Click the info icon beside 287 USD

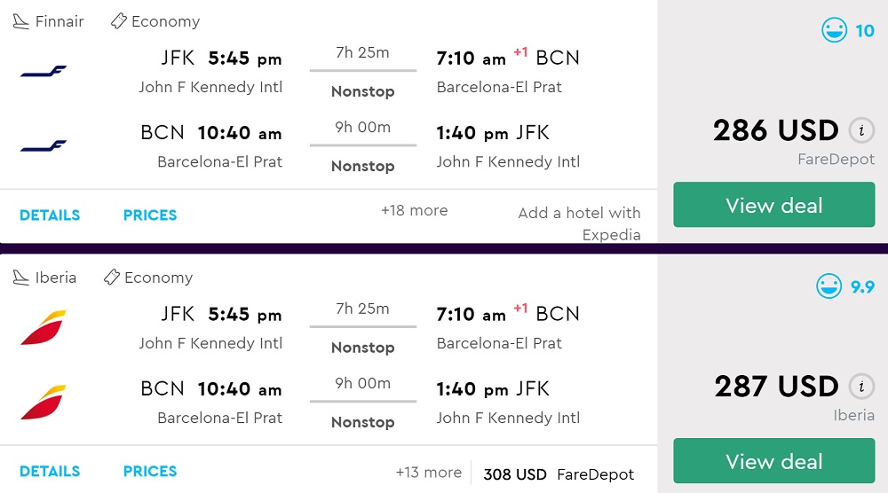point(860,387)
